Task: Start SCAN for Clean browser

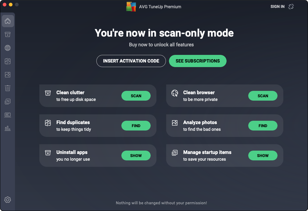Action: 263,96
